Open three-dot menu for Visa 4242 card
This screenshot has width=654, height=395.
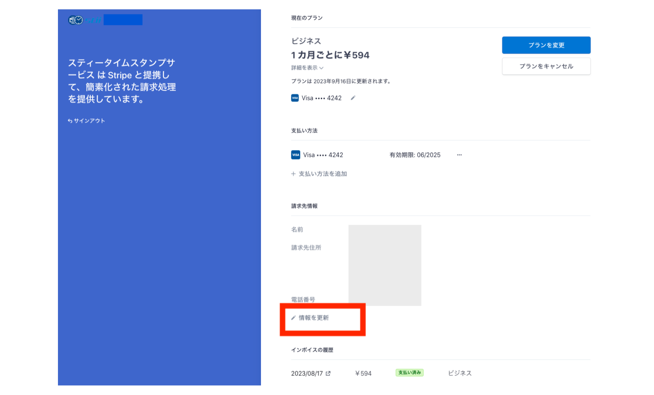click(x=459, y=155)
